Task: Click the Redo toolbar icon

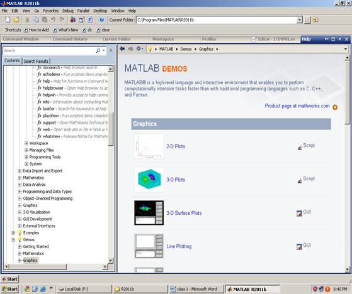Action: [62, 19]
